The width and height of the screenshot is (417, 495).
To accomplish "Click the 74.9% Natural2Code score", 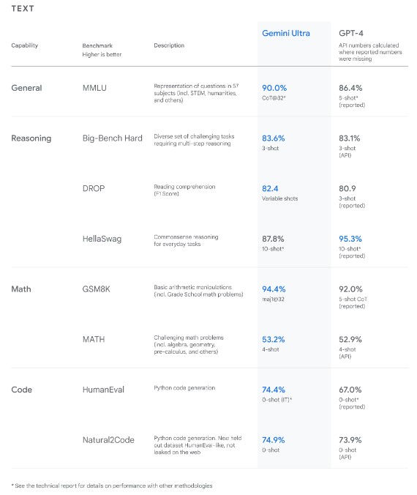I will coord(273,440).
